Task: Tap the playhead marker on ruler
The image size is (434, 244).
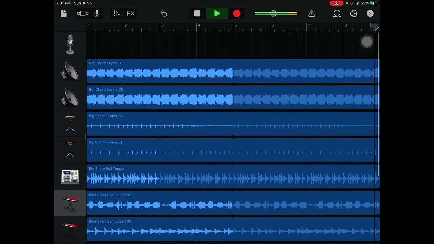Action: pyautogui.click(x=375, y=27)
